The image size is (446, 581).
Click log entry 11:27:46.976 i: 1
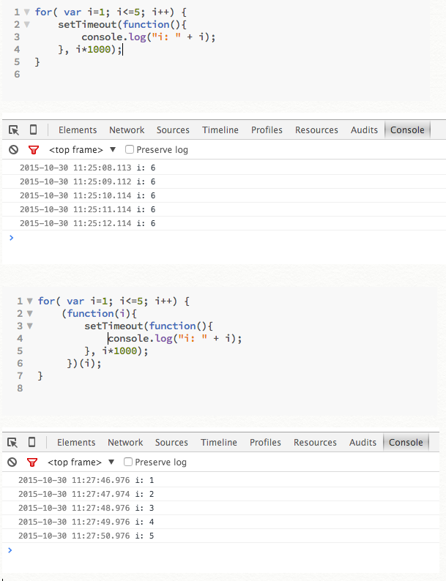tap(221, 480)
